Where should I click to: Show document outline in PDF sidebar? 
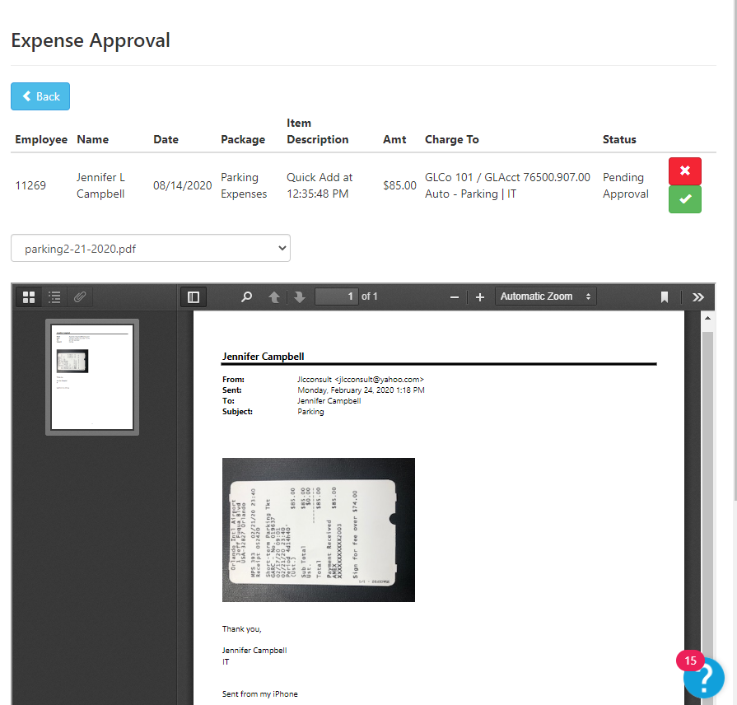pos(54,297)
